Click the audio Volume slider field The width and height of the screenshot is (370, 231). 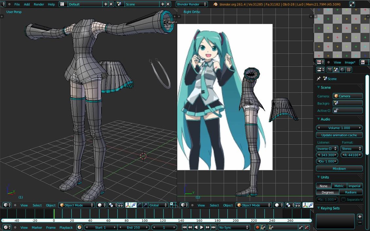pos(339,128)
